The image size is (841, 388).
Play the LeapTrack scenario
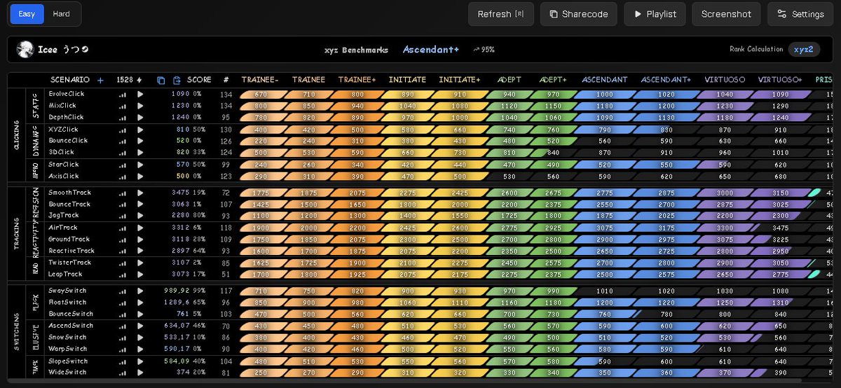pos(140,275)
